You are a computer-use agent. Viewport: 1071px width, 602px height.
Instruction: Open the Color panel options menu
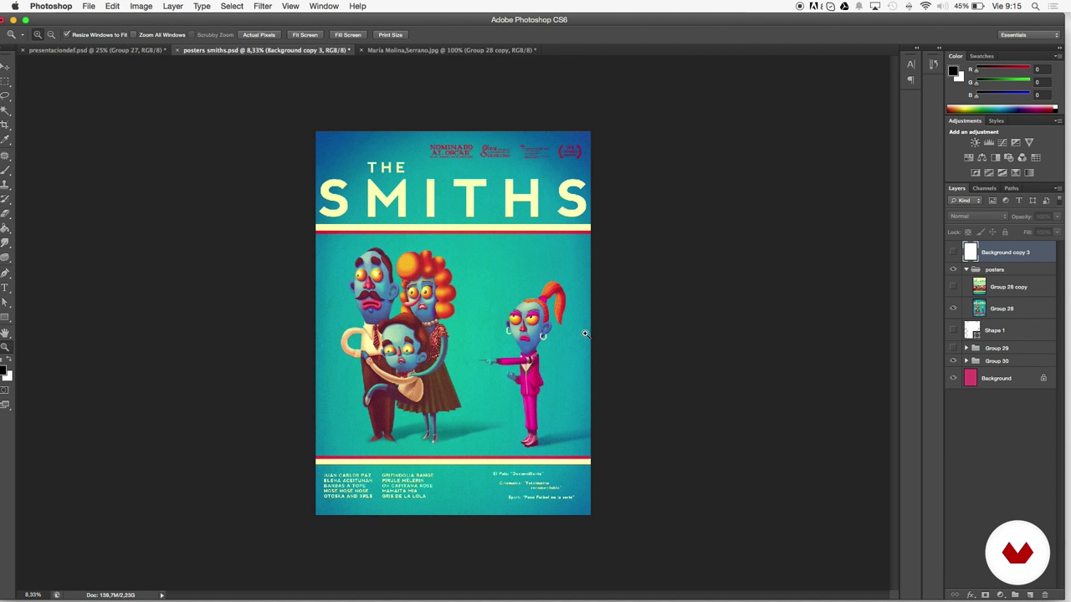coord(1058,56)
